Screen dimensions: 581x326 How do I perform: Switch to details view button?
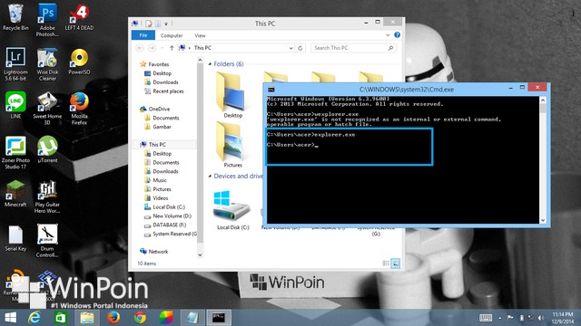386,264
